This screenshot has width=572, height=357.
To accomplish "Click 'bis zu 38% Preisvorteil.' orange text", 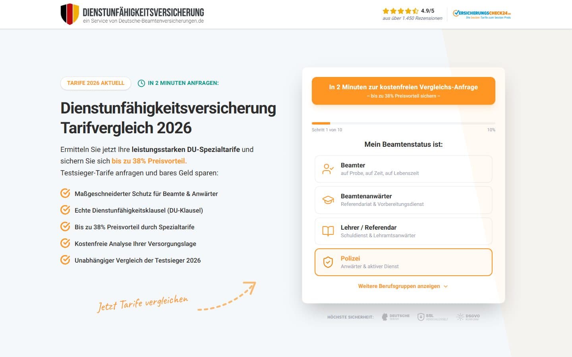I will click(x=149, y=161).
